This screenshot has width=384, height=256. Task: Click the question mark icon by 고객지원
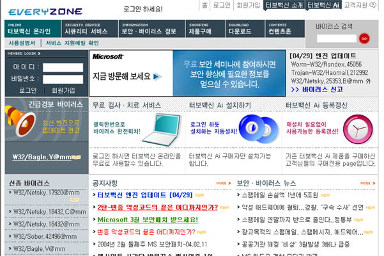(x=372, y=5)
